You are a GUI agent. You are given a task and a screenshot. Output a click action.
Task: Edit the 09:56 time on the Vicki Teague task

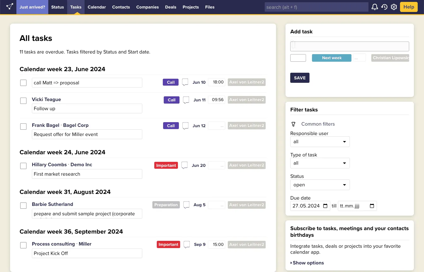(x=217, y=100)
